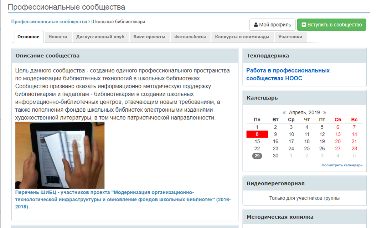Click date 30 in April calendar
This screenshot has width=377, height=228.
click(275, 156)
